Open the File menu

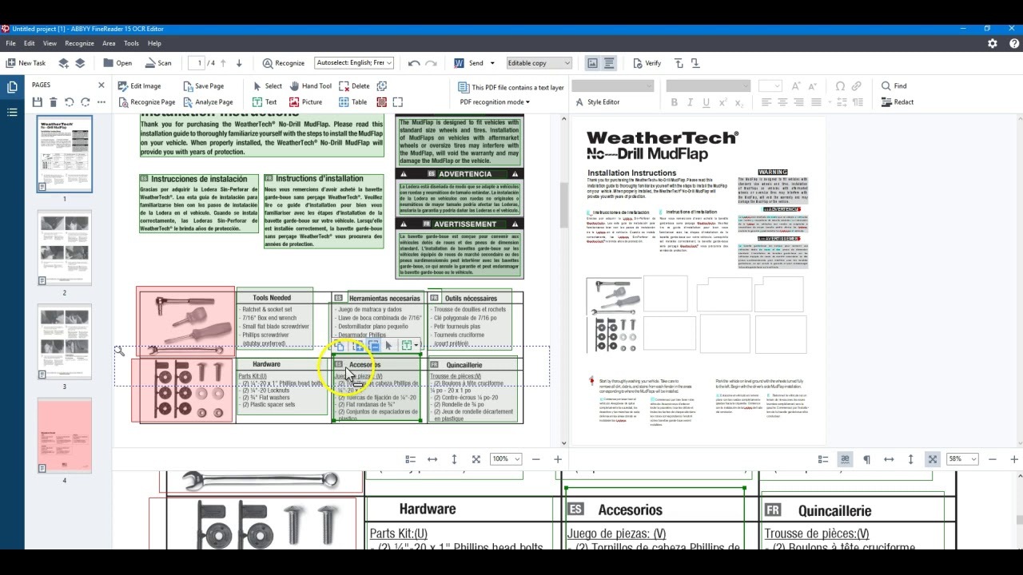pyautogui.click(x=11, y=43)
